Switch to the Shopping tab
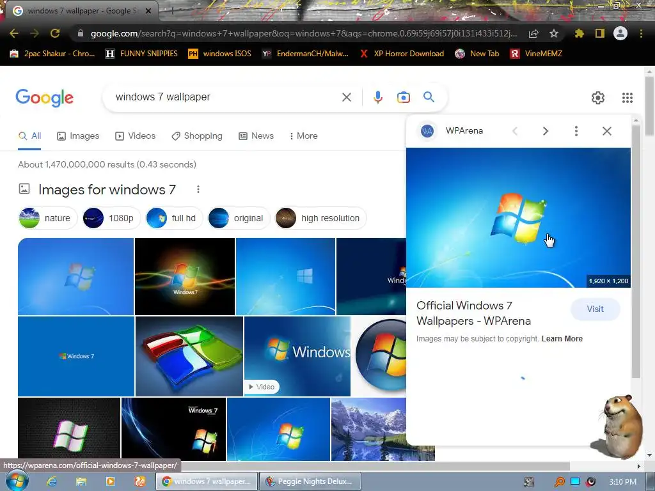Image resolution: width=655 pixels, height=491 pixels. click(x=197, y=136)
